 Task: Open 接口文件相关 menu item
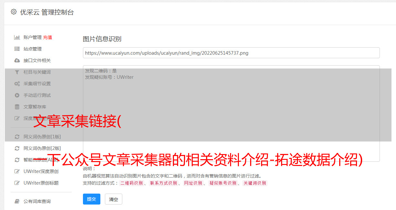point(37,60)
